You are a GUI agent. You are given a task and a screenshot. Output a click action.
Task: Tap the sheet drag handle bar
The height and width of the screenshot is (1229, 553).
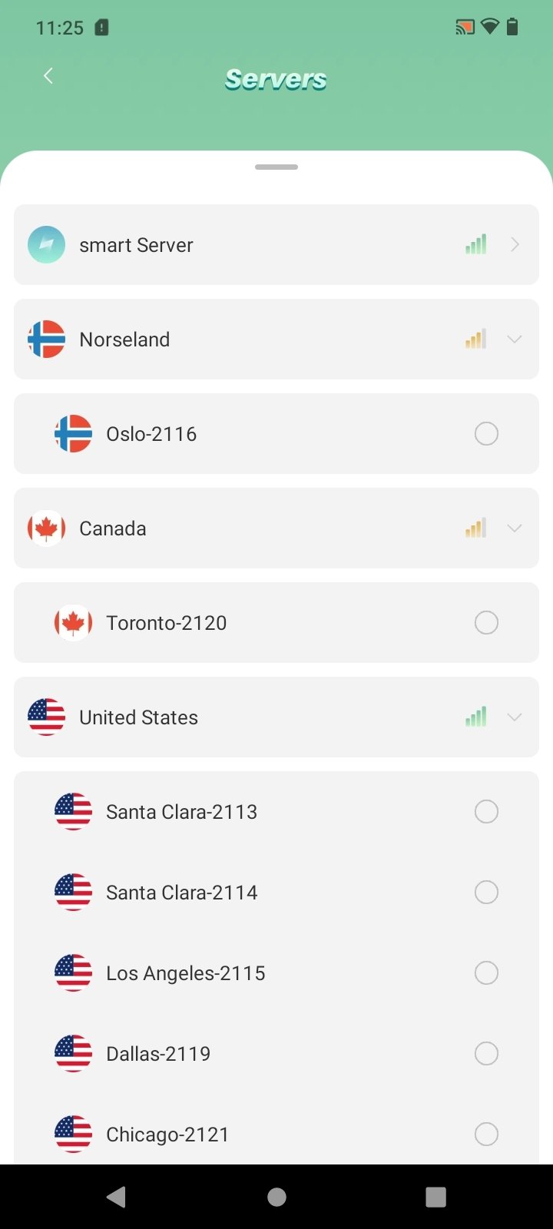[x=276, y=167]
